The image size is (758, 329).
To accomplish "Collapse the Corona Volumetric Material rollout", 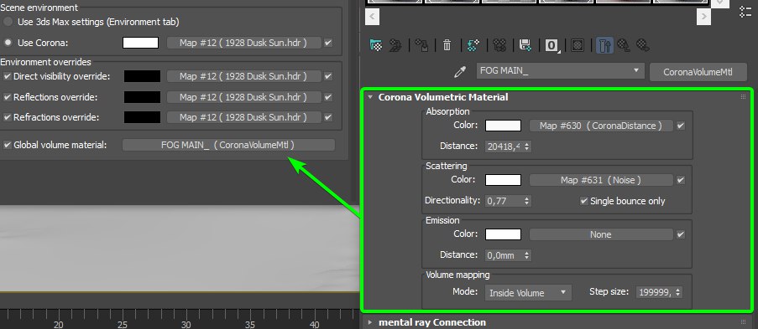I will coord(370,97).
